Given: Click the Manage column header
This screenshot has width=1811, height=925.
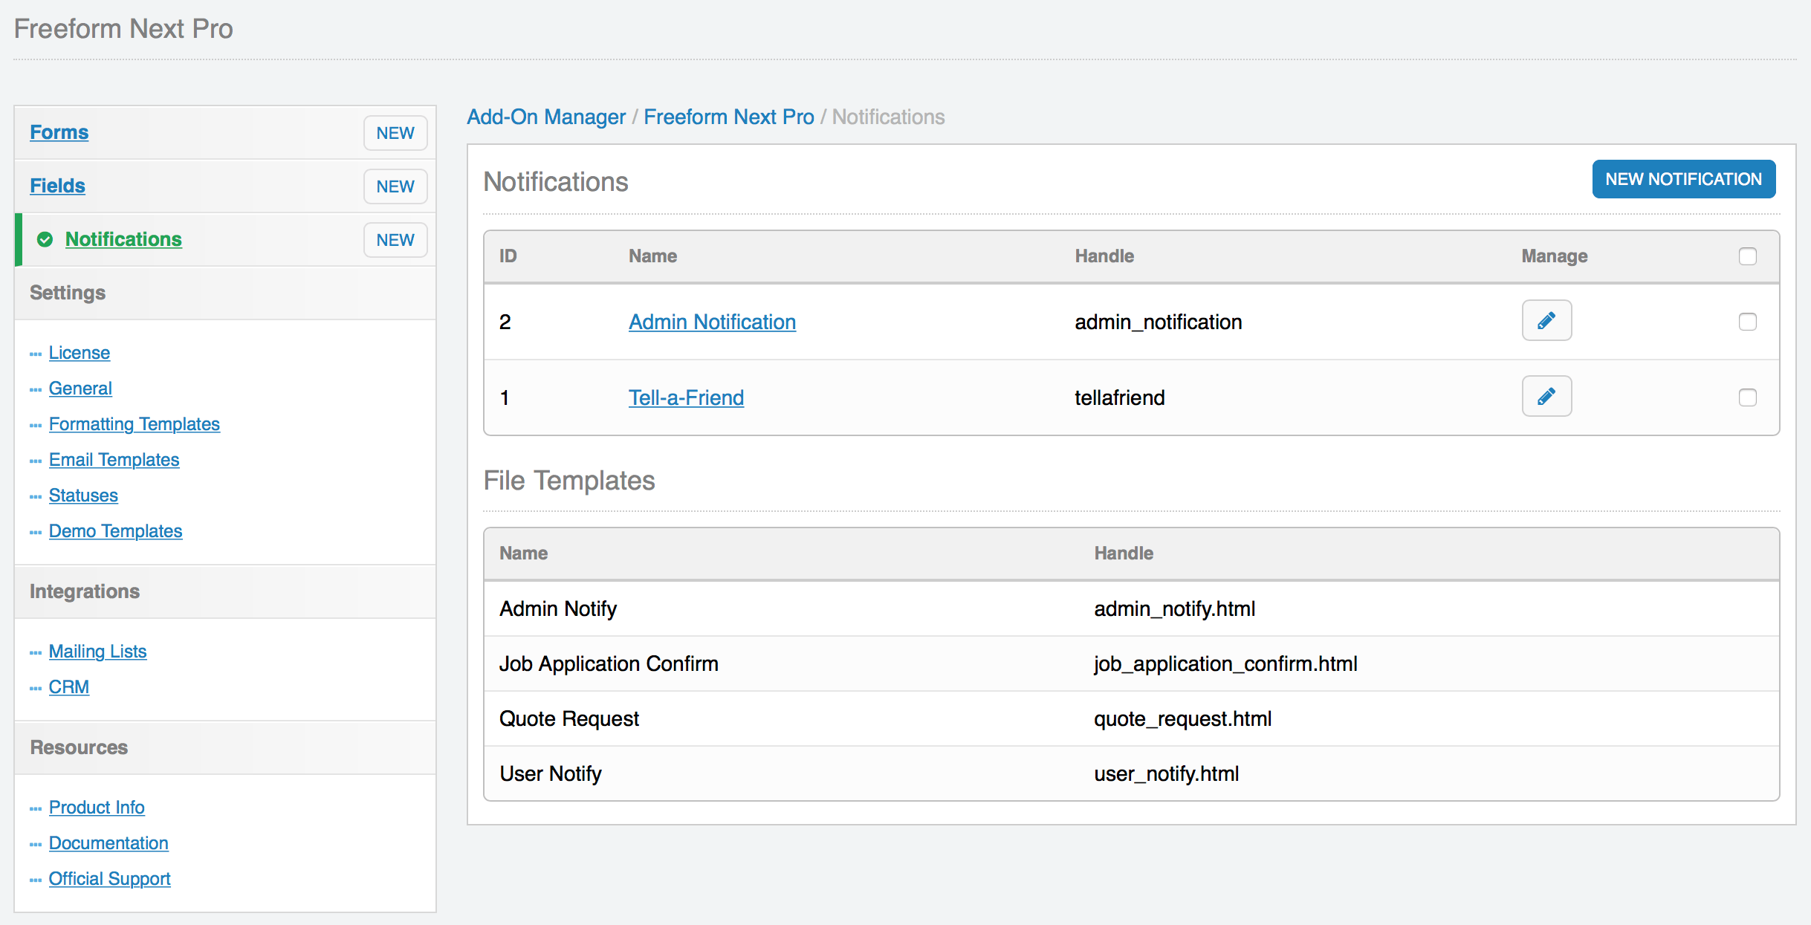Looking at the screenshot, I should click(x=1554, y=256).
